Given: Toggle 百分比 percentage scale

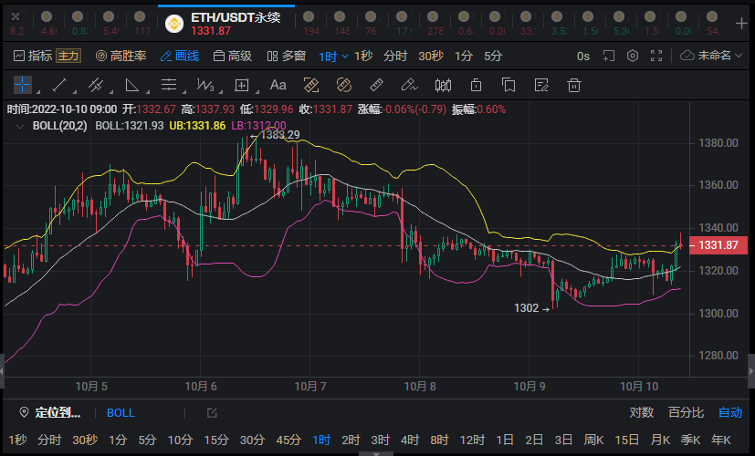Looking at the screenshot, I should (686, 412).
